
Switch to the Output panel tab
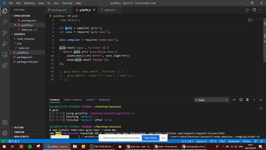pyautogui.click(x=90, y=100)
